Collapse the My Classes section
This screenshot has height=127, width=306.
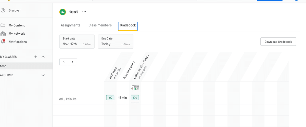click(43, 57)
